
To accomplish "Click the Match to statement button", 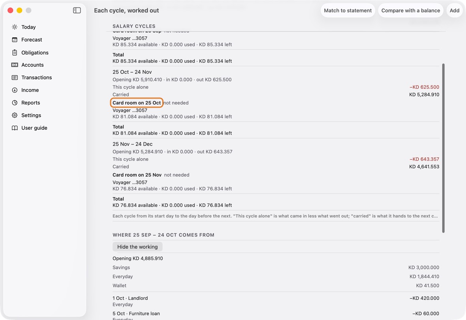I will (x=348, y=10).
